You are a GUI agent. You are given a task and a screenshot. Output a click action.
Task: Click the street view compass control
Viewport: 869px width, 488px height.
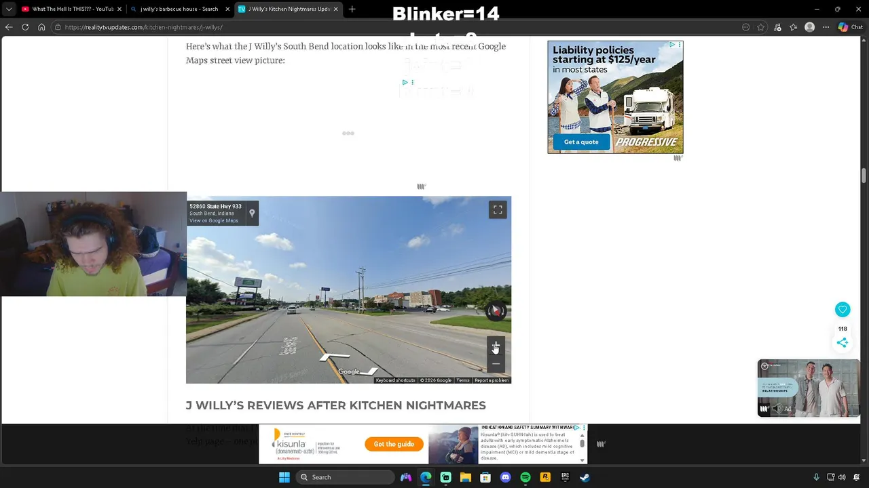click(496, 310)
